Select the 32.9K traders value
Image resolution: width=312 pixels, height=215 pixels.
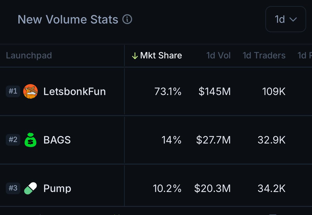click(272, 140)
